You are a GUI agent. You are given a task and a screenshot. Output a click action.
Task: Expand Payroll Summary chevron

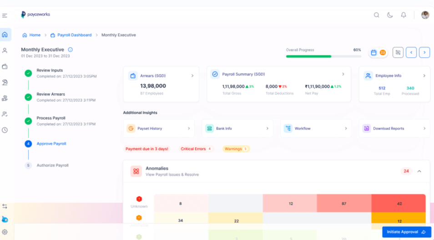coord(343,74)
